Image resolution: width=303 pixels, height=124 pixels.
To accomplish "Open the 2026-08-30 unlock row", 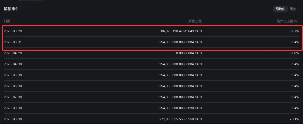I will [x=151, y=108].
